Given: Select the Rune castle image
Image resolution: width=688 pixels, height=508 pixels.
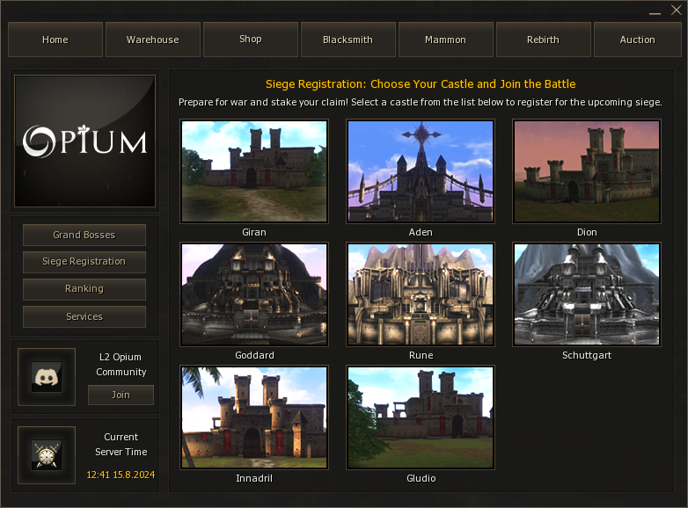Looking at the screenshot, I should [421, 294].
